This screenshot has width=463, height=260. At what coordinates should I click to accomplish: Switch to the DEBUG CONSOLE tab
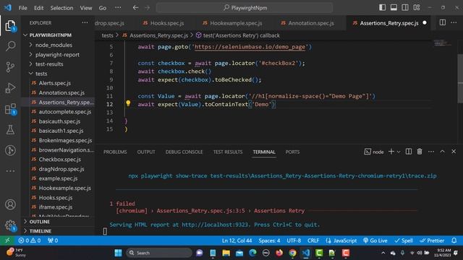pyautogui.click(x=184, y=152)
